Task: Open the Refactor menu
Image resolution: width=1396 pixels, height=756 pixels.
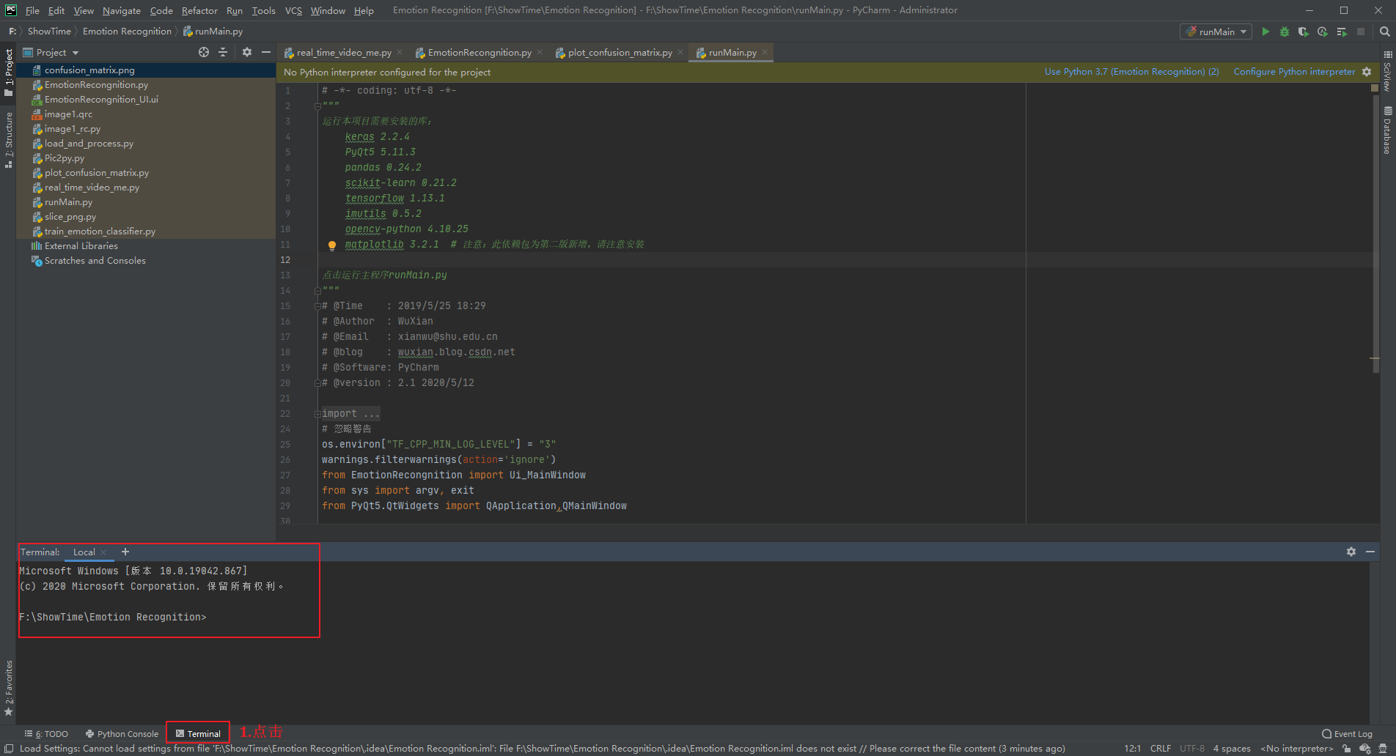Action: (x=199, y=10)
